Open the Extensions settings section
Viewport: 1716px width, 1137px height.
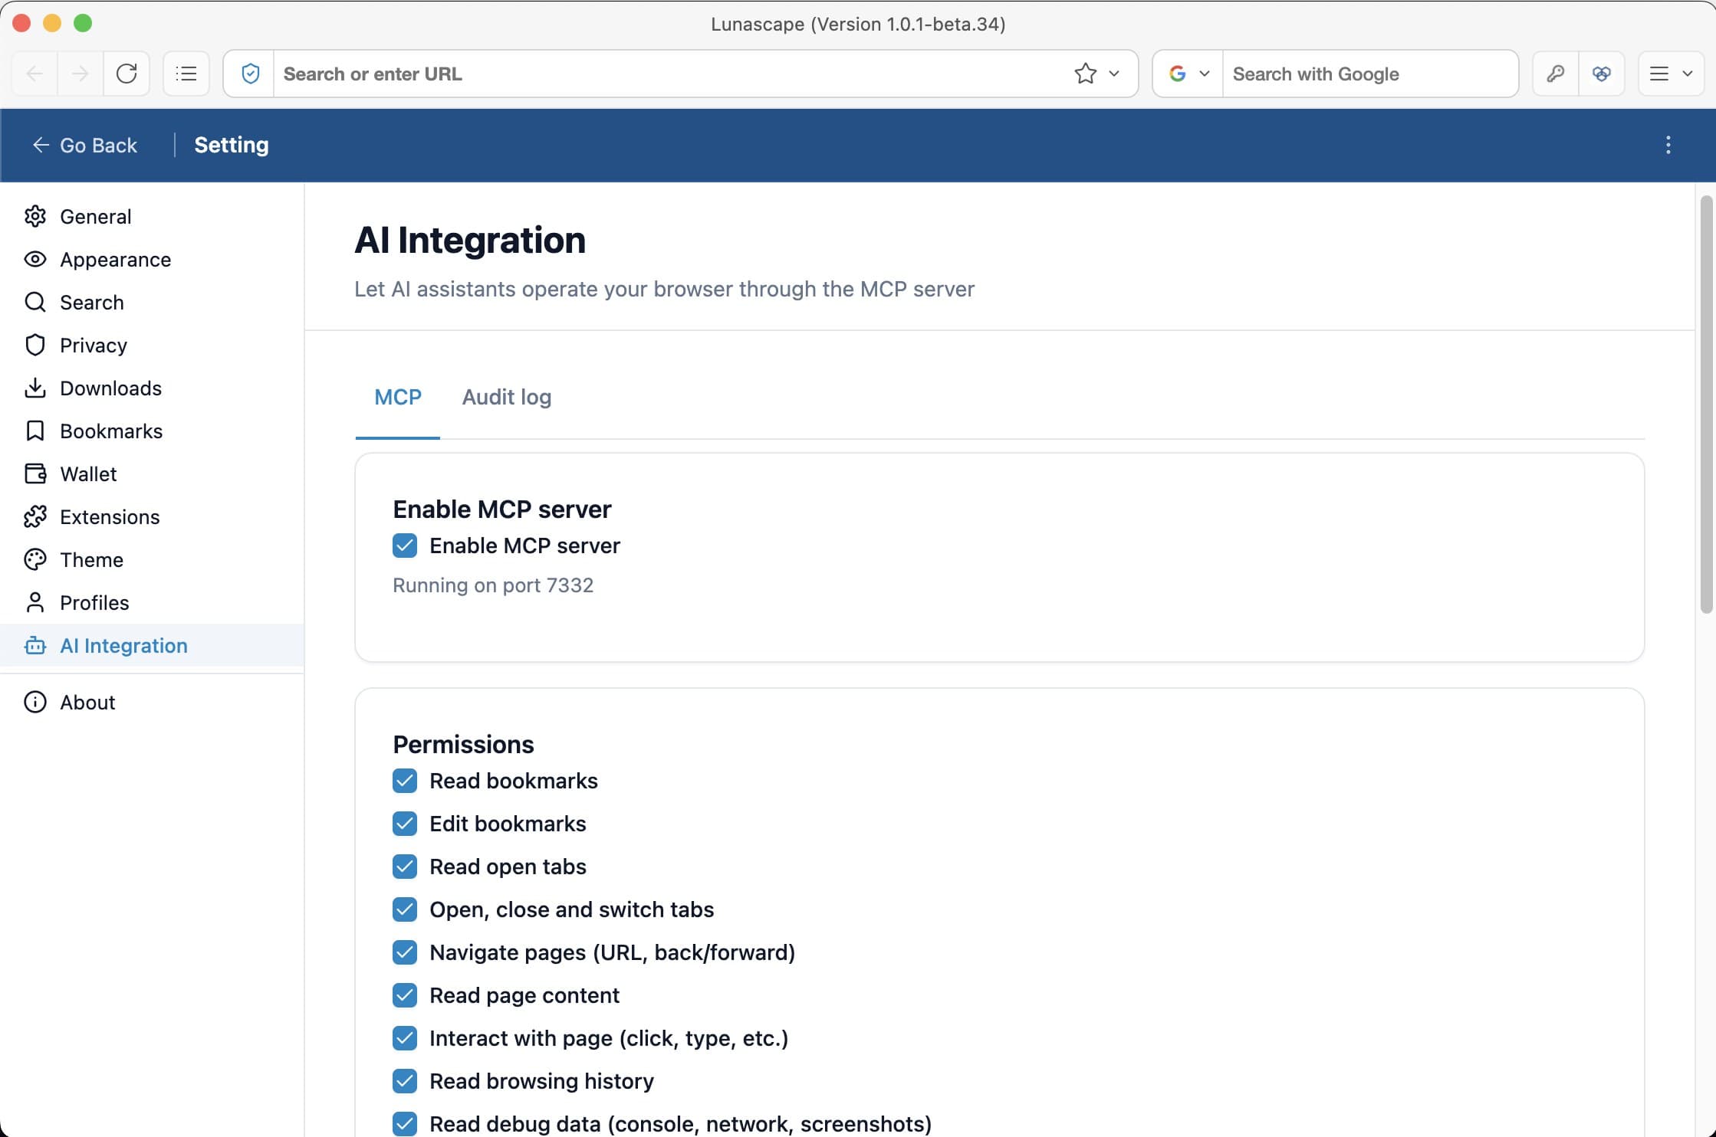152,517
